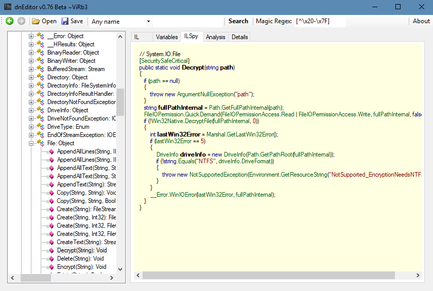Open the Any name search type dropdown

pyautogui.click(x=148, y=22)
